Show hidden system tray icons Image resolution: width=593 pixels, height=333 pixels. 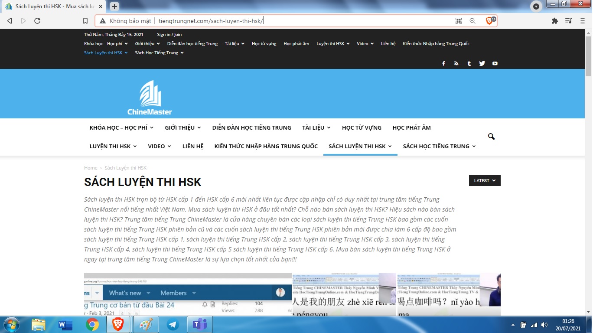click(513, 325)
